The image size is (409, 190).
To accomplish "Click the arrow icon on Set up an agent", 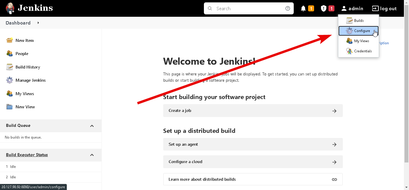I will pyautogui.click(x=334, y=145).
